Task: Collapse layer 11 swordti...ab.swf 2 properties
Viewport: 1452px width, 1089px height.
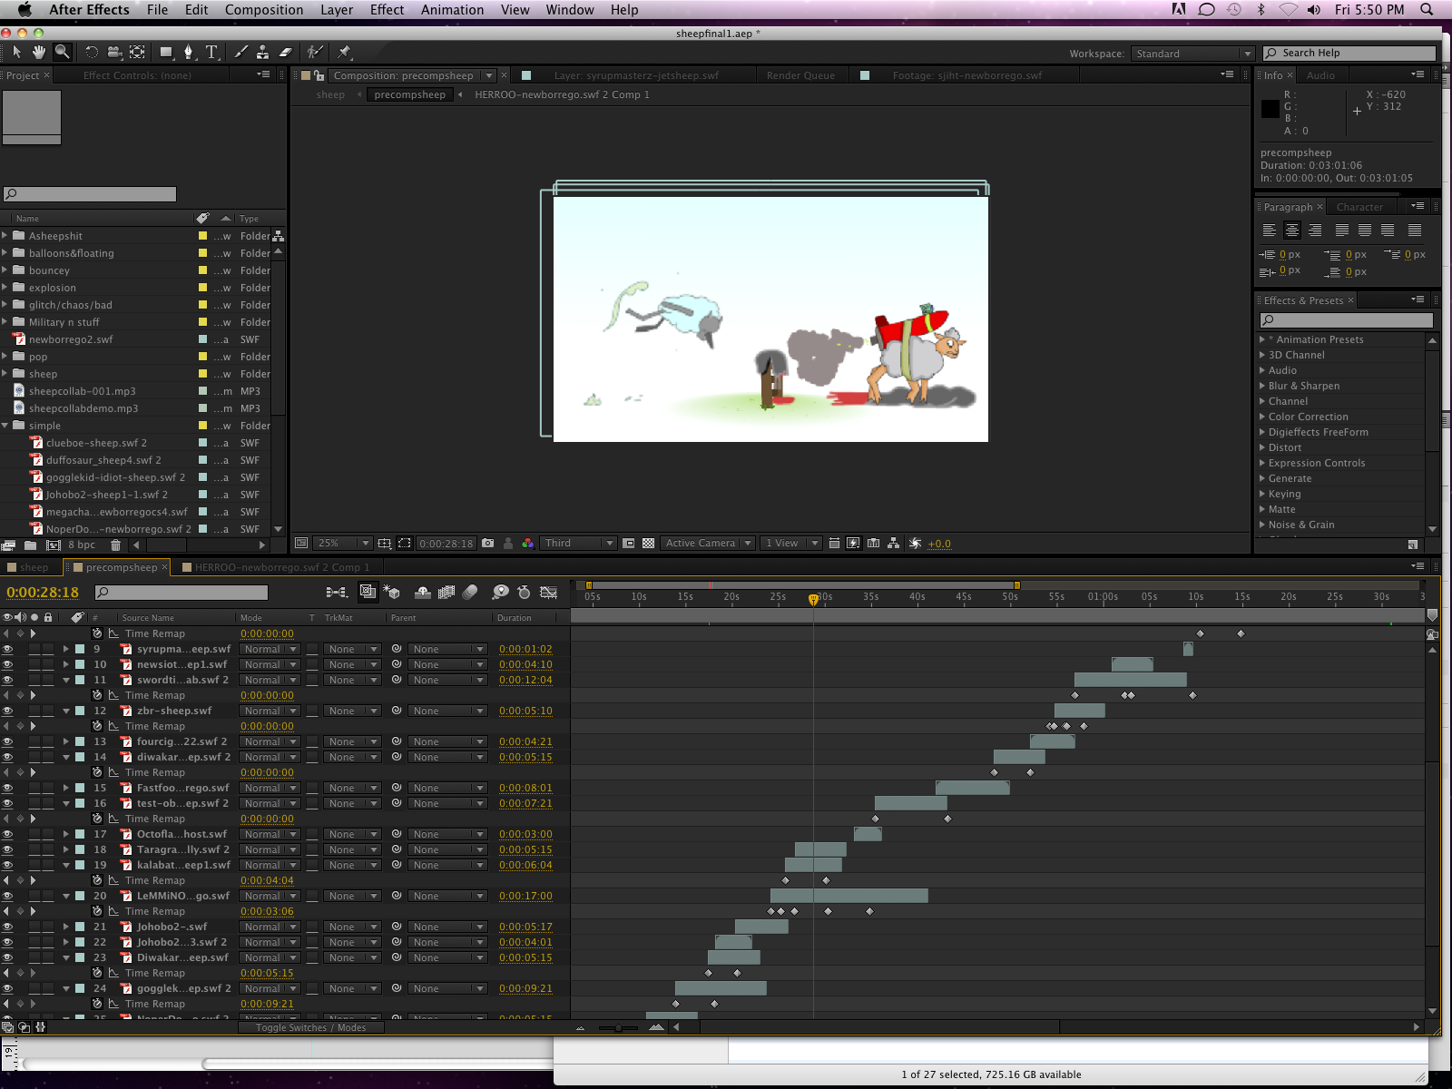Action: click(x=66, y=681)
